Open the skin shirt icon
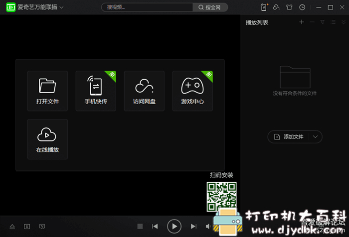349x237 pixels. coord(289,7)
